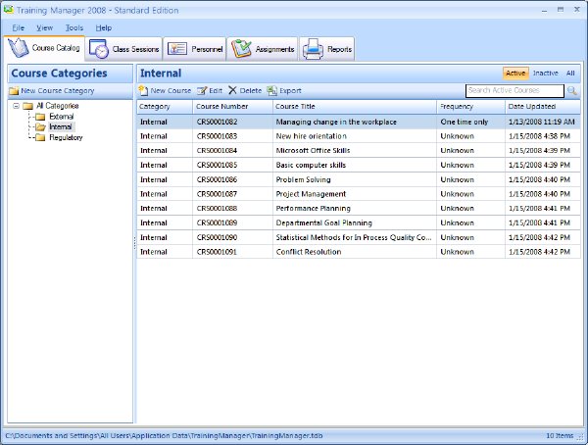Select the Conflict Resolution course
This screenshot has width=588, height=445.
click(359, 252)
